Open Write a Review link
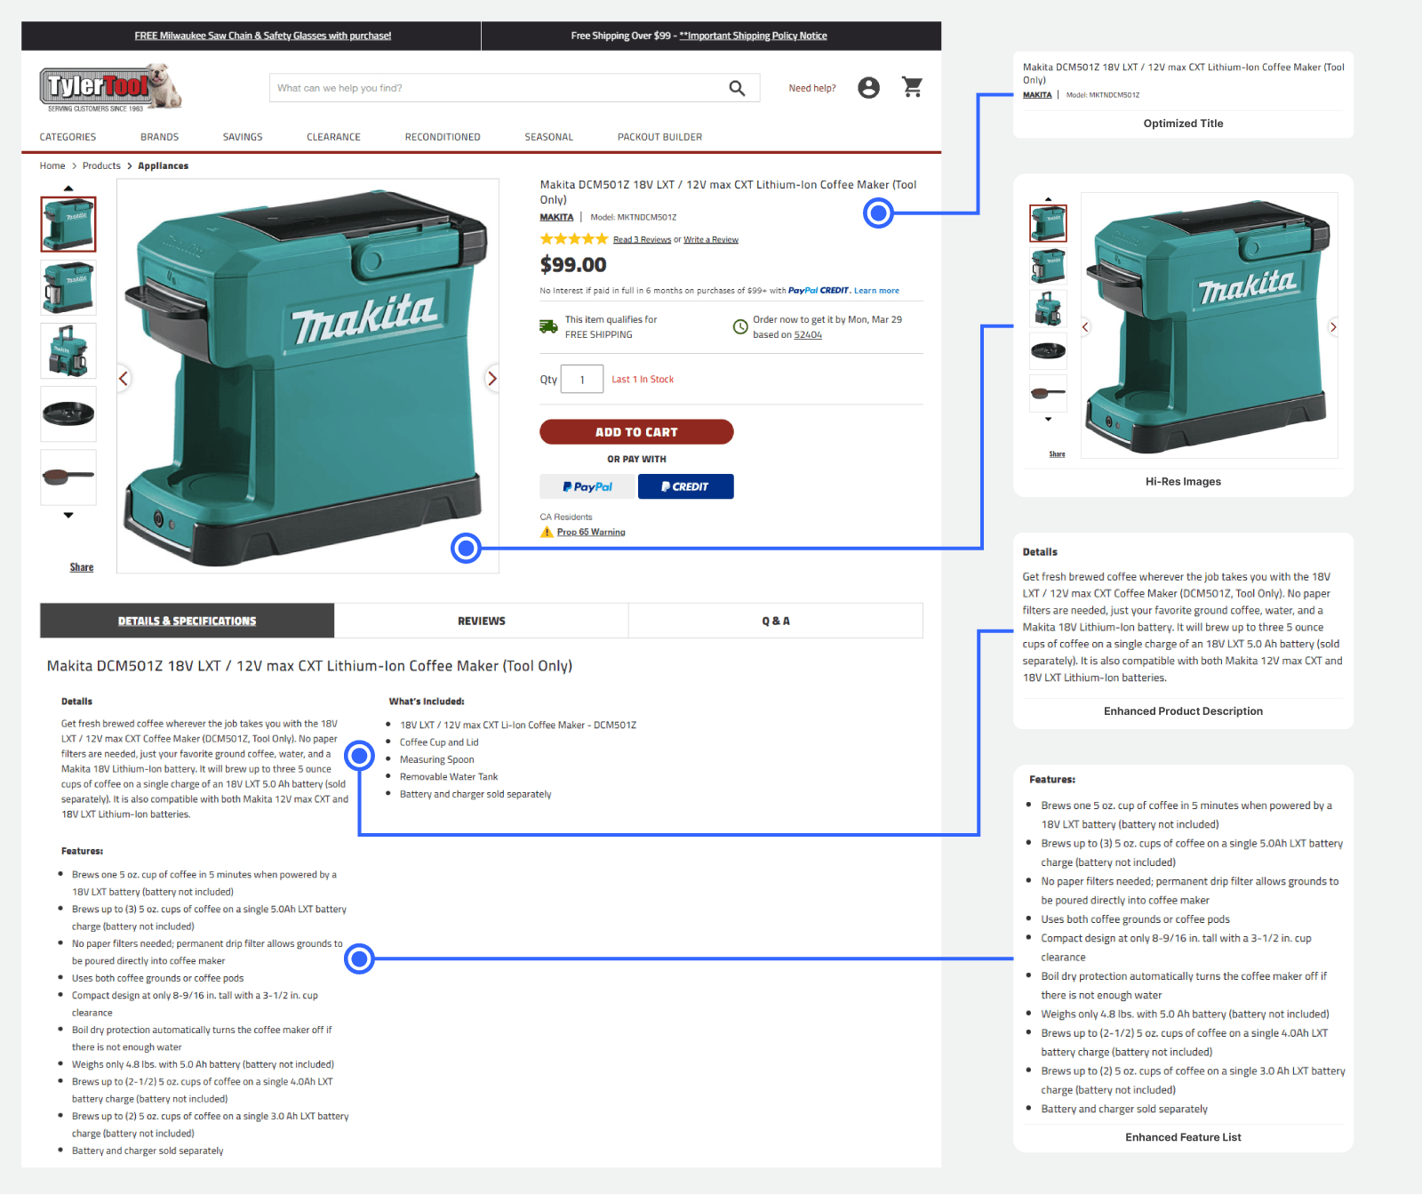The width and height of the screenshot is (1422, 1195). point(711,239)
